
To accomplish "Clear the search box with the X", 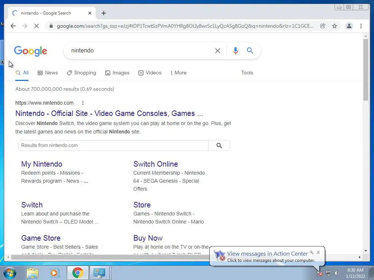I will pyautogui.click(x=218, y=50).
